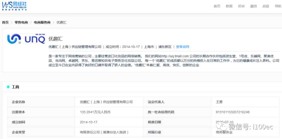Open the 网经社 logo in the header

point(14,6)
